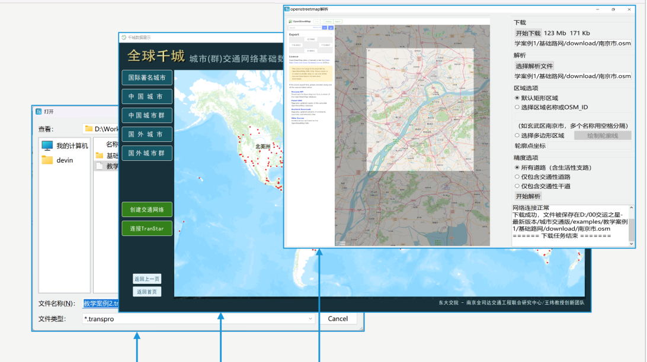The image size is (647, 362).
Task: Expand the 文件类型 *.transpro dropdown
Action: (x=310, y=319)
